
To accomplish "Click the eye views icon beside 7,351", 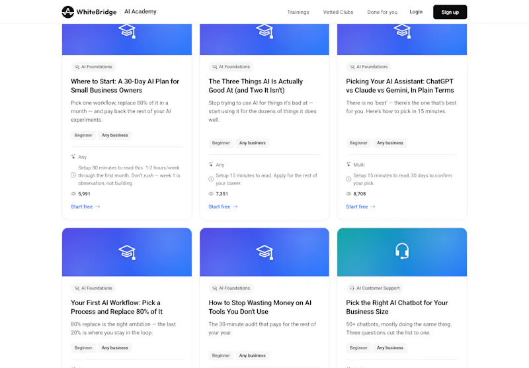I will coord(211,194).
